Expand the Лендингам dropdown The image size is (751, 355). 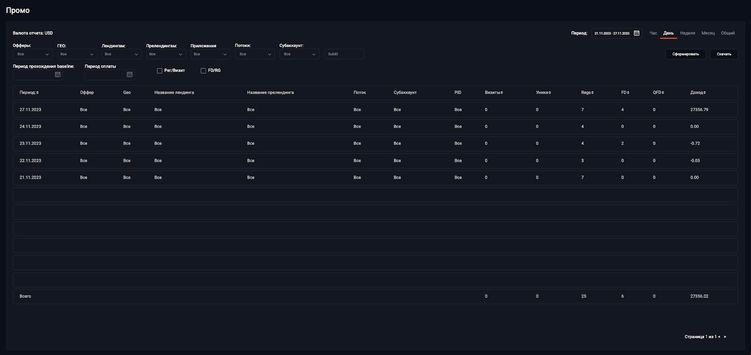[x=122, y=54]
